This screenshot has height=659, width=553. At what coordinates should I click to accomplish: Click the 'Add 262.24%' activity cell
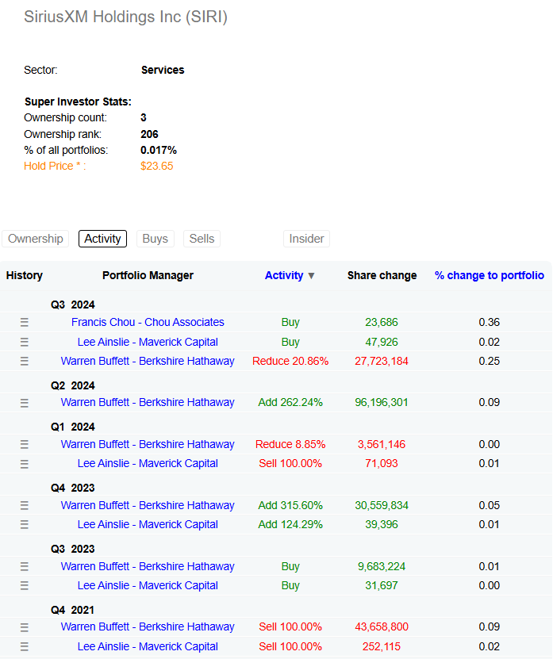click(x=290, y=402)
